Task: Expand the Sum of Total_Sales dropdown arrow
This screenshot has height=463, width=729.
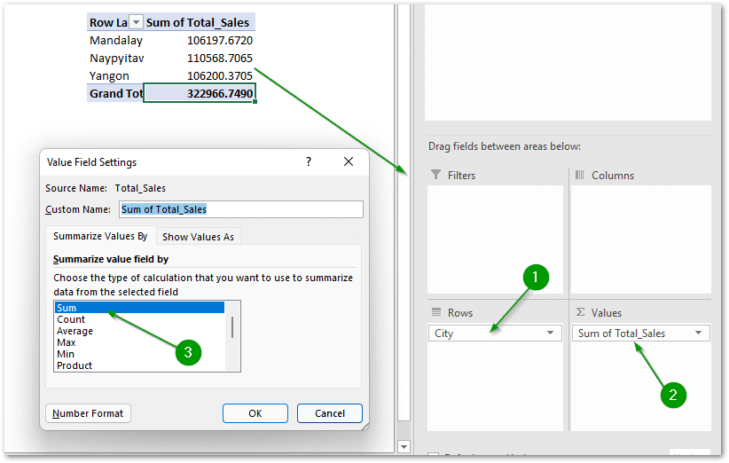Action: click(699, 334)
